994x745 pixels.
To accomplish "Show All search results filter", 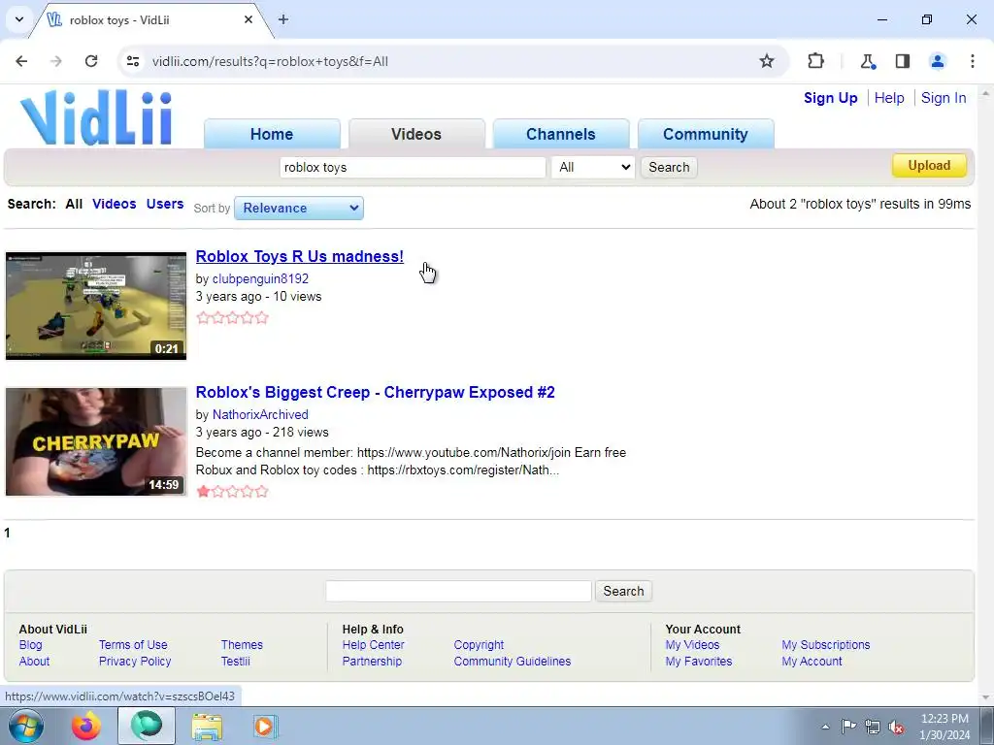I will click(74, 204).
